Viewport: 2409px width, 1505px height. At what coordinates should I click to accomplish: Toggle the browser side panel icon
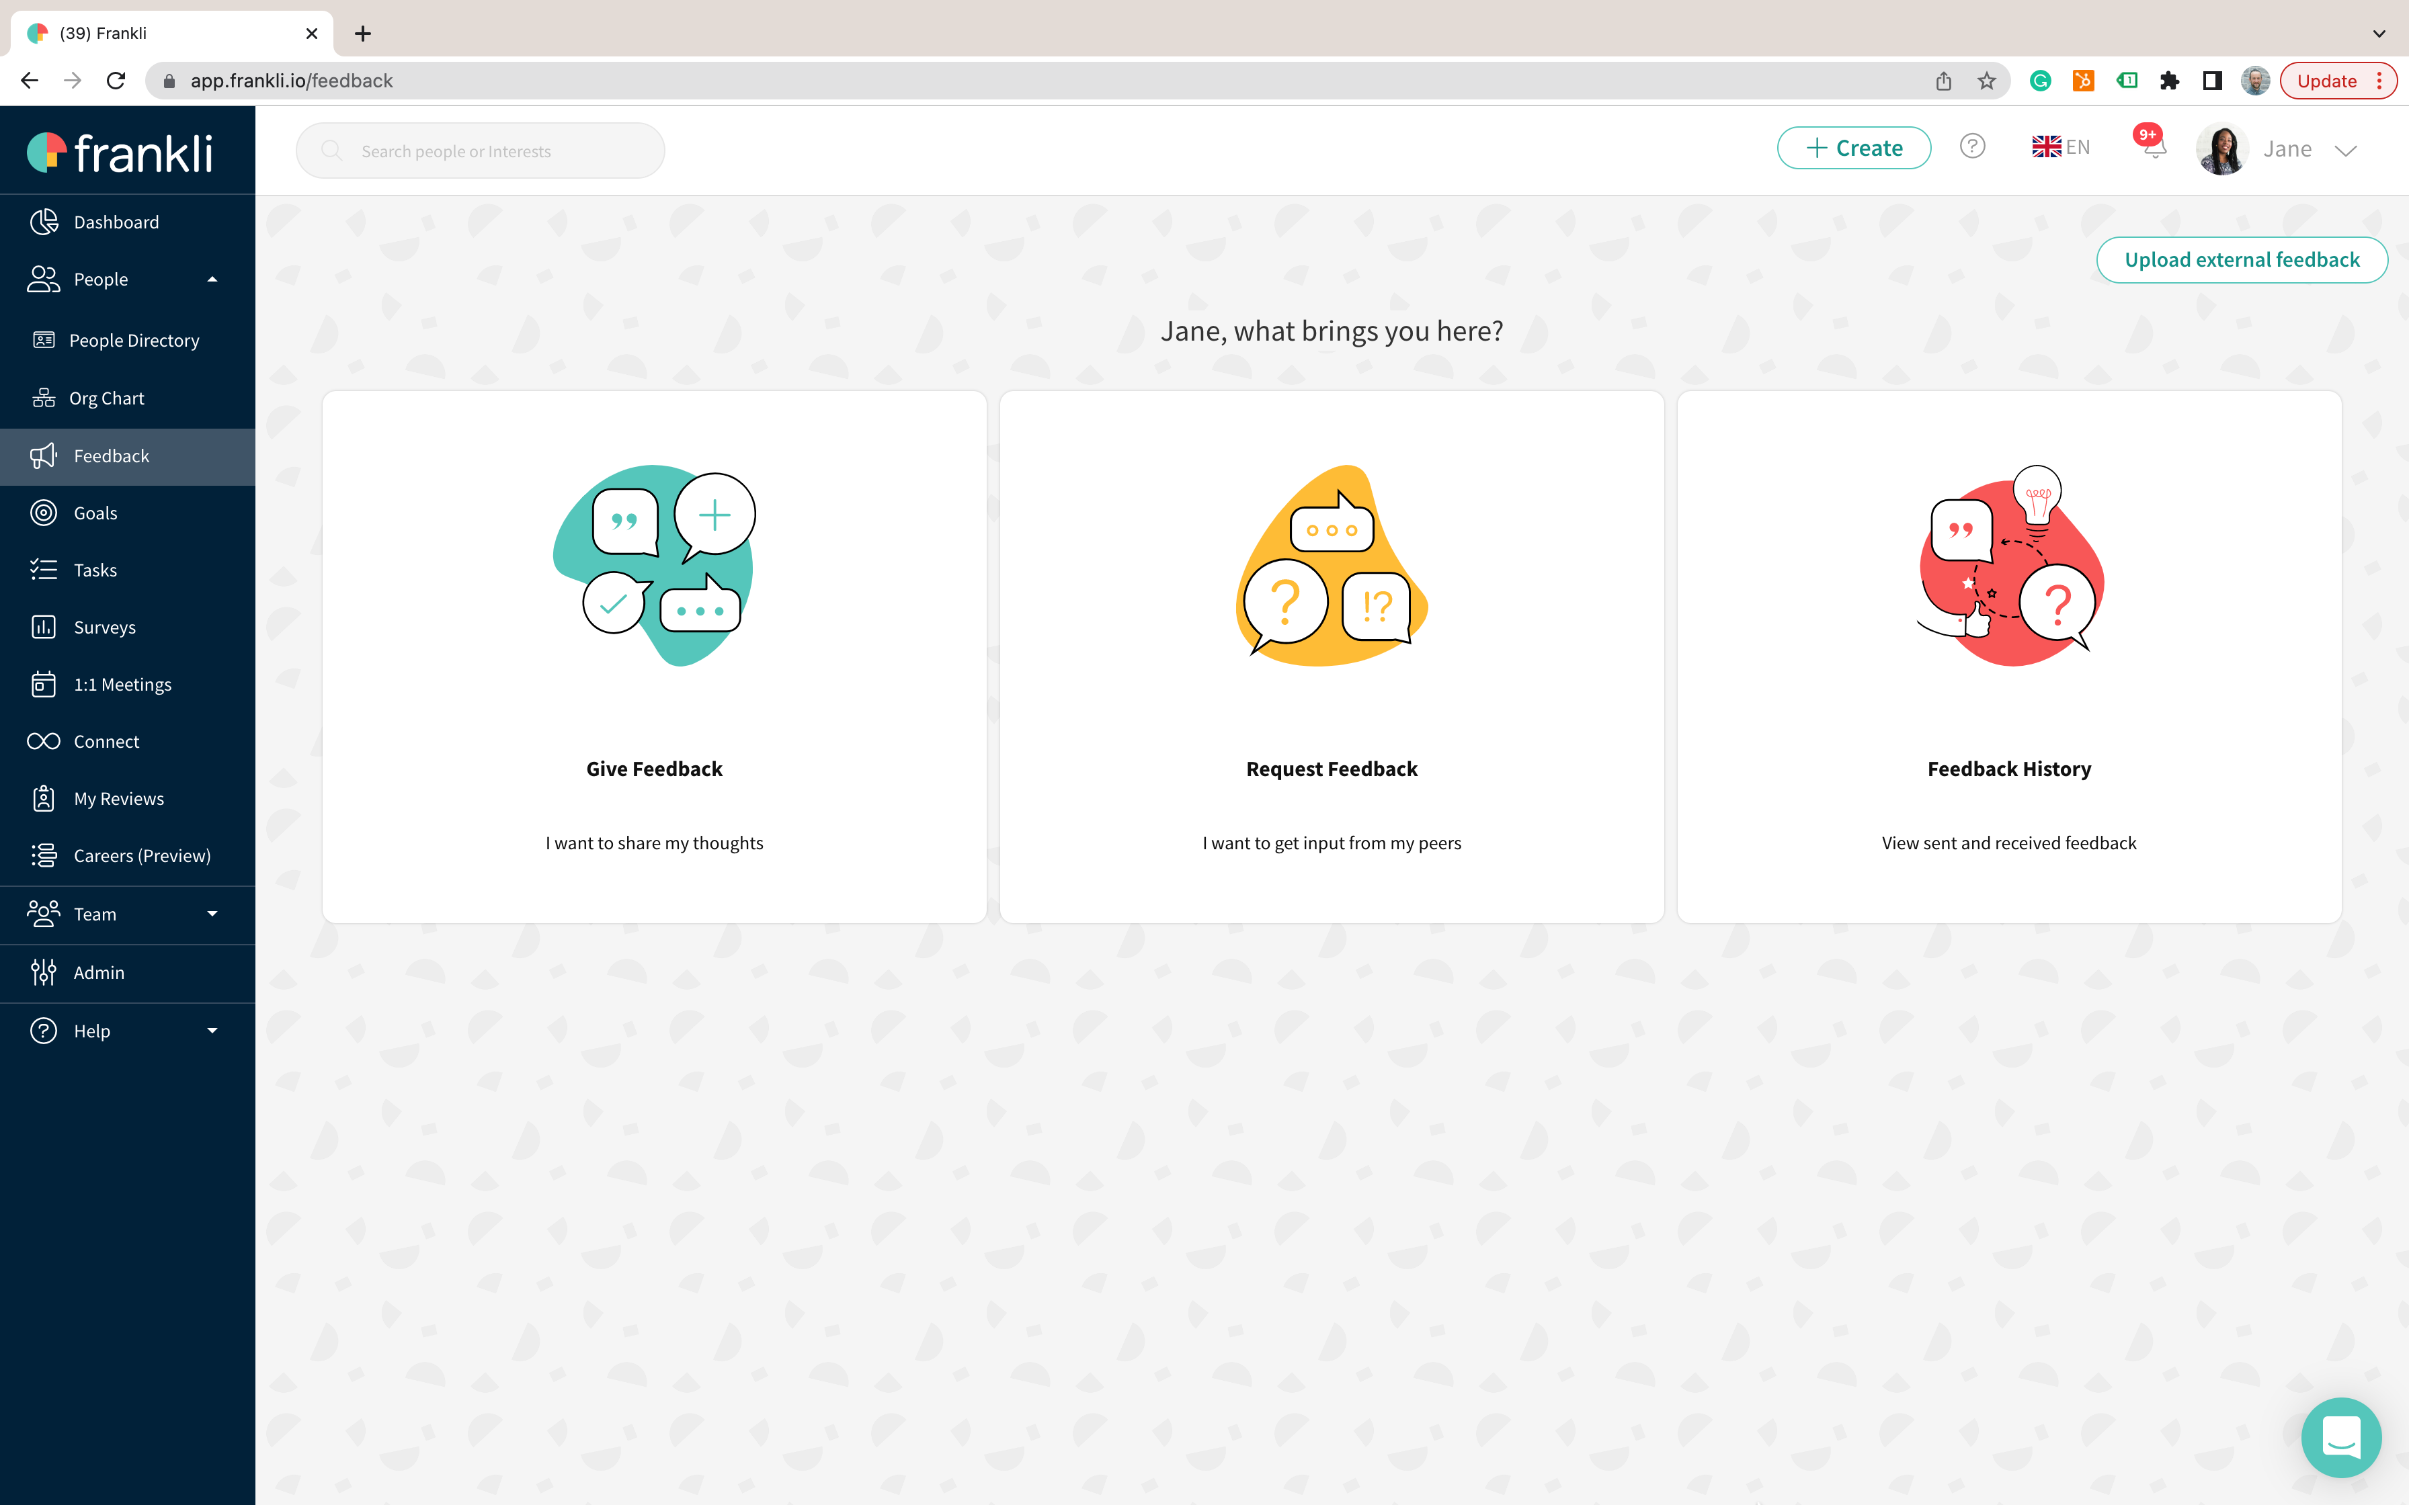click(2212, 81)
